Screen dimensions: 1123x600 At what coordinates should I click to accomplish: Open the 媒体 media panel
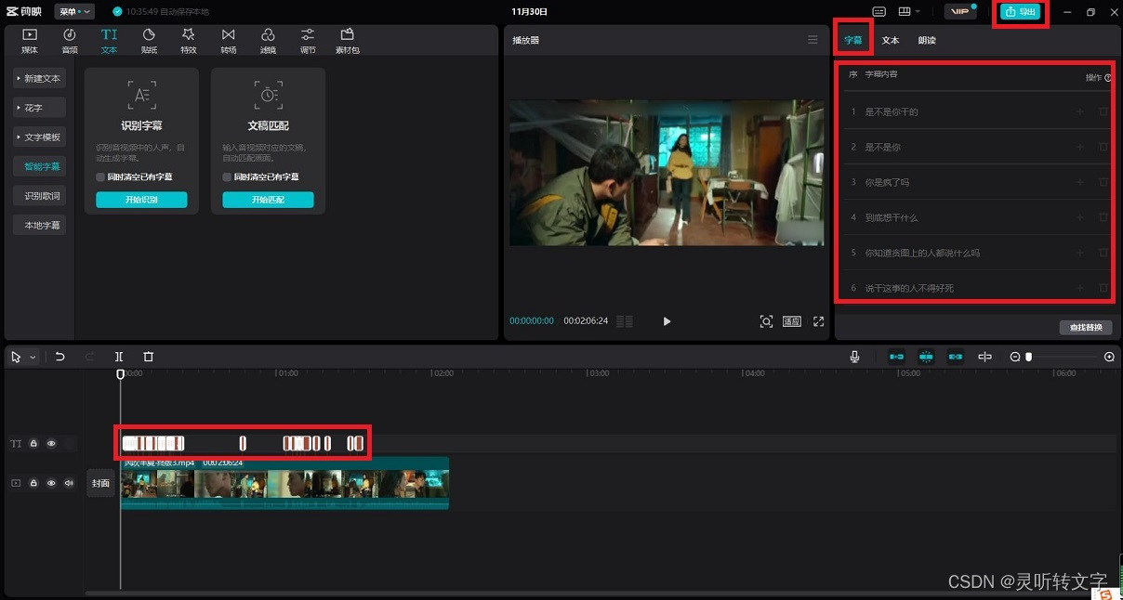coord(30,41)
